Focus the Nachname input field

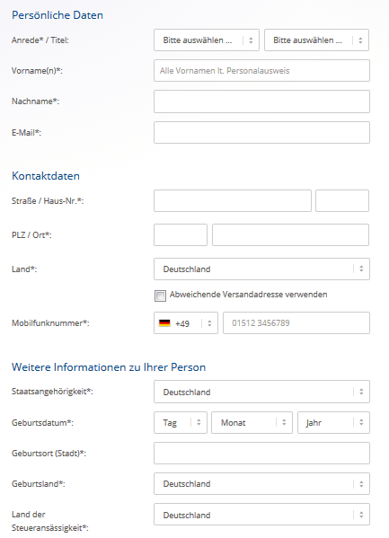point(261,101)
